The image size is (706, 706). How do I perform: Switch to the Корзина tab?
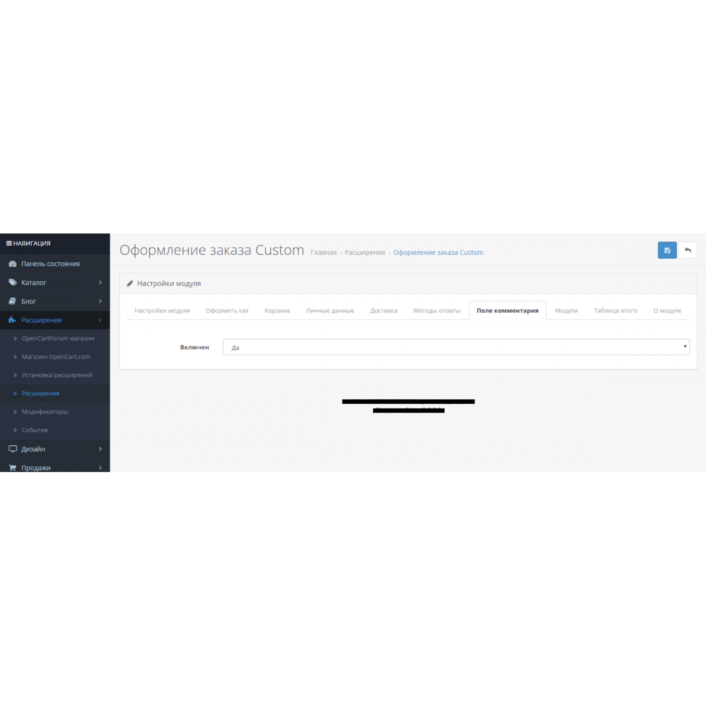[277, 311]
